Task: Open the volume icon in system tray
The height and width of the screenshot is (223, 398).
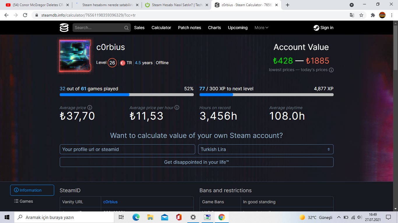Action: point(360,217)
